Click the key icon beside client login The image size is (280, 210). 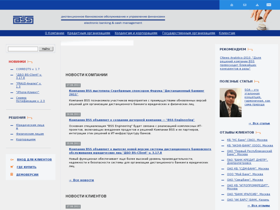(x=12, y=160)
